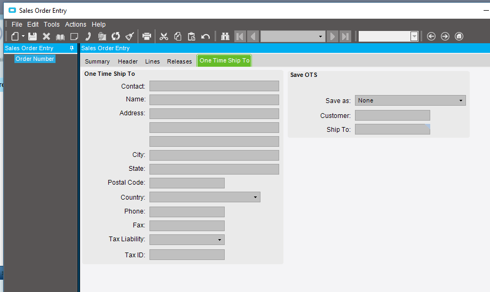Click the Back arrow circle icon
The image size is (490, 292).
[431, 37]
